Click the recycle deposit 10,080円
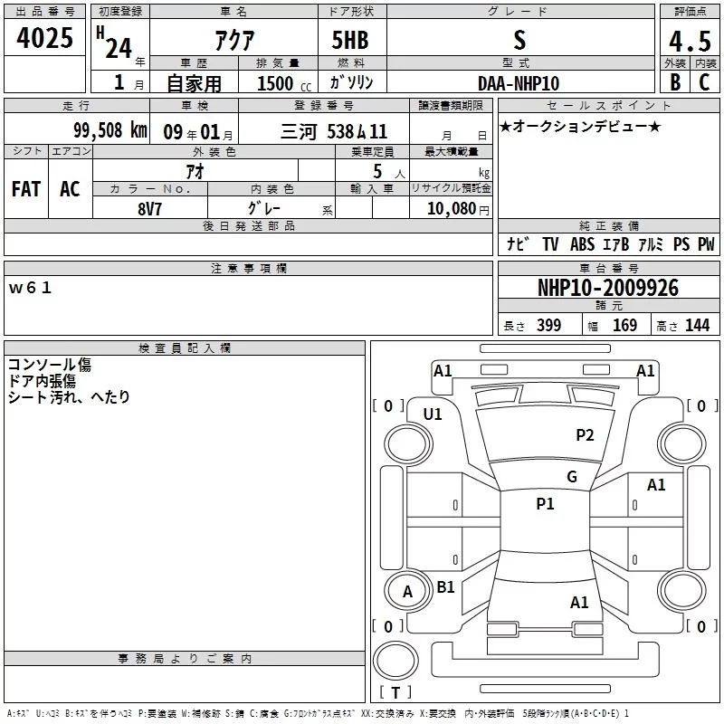The image size is (724, 724). pos(458,209)
